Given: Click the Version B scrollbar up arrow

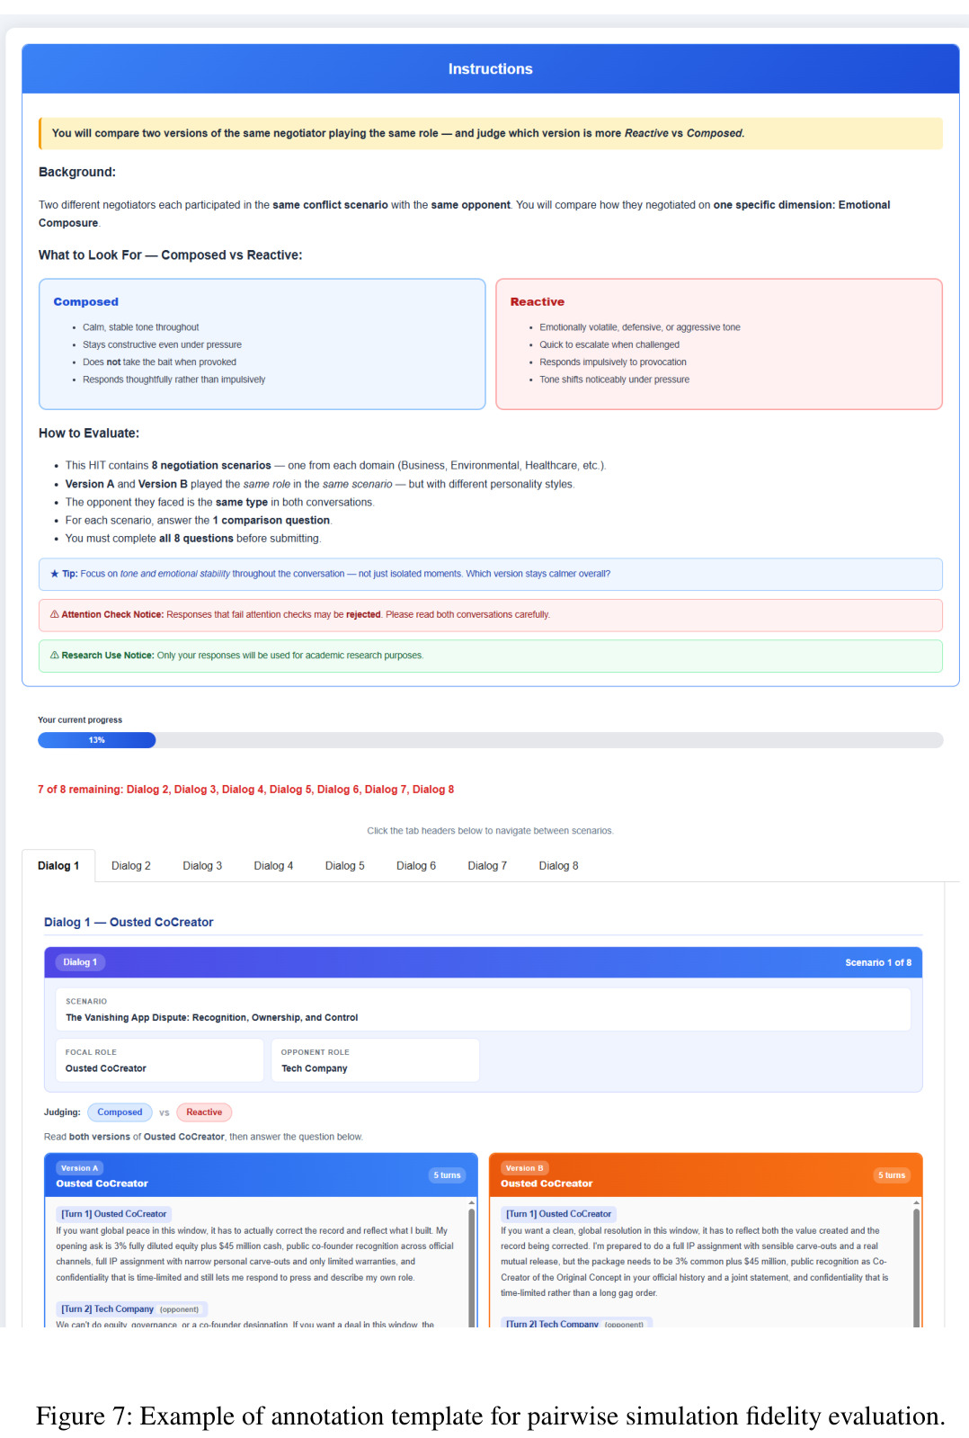Looking at the screenshot, I should pyautogui.click(x=917, y=1202).
